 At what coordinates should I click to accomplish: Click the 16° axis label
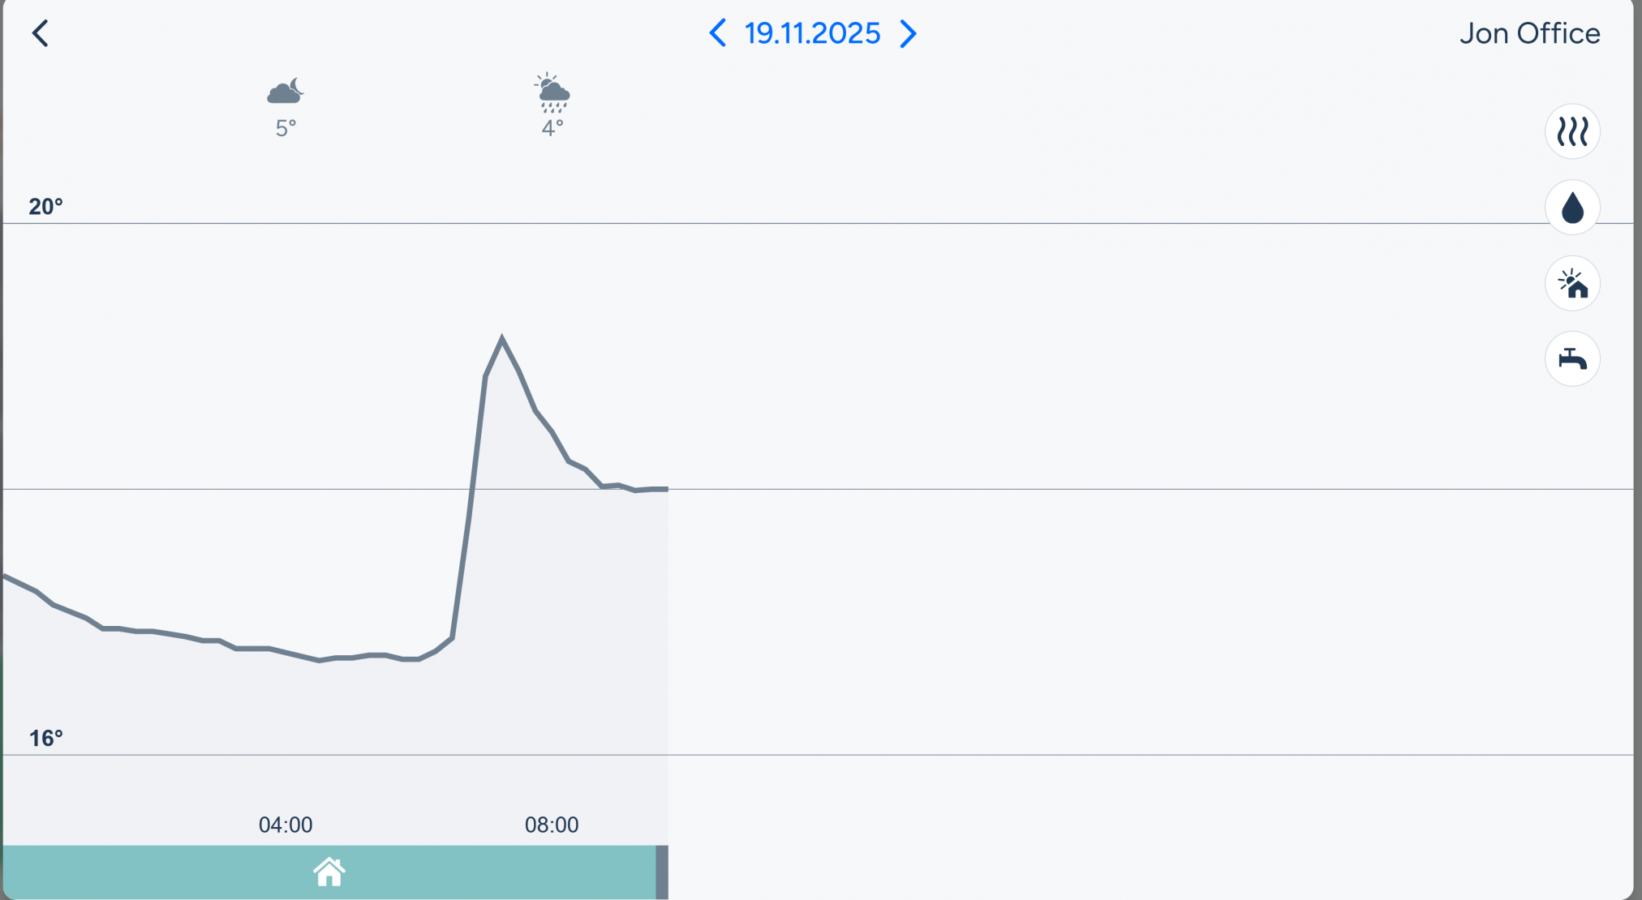[45, 738]
